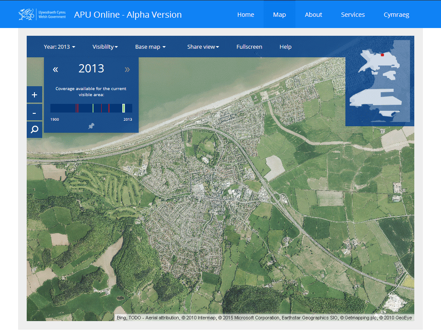Open the Base map dropdown
The height and width of the screenshot is (331, 441).
pyautogui.click(x=150, y=47)
